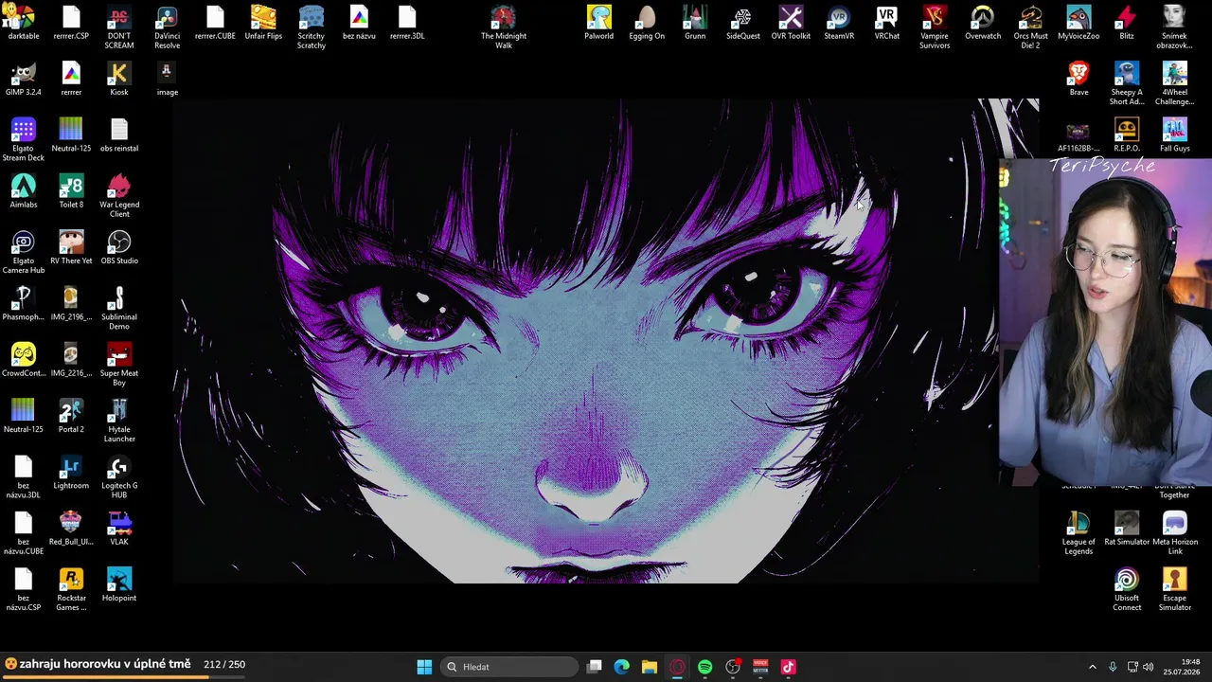
Task: Open Portal 2 from the desktop
Action: (x=71, y=417)
